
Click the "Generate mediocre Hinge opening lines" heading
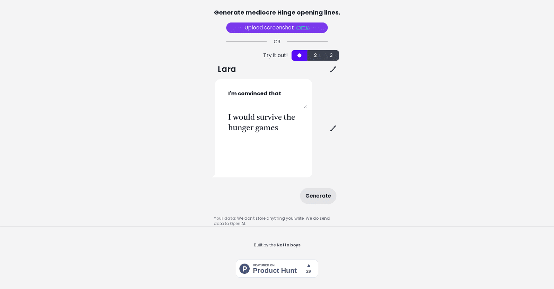(x=277, y=12)
